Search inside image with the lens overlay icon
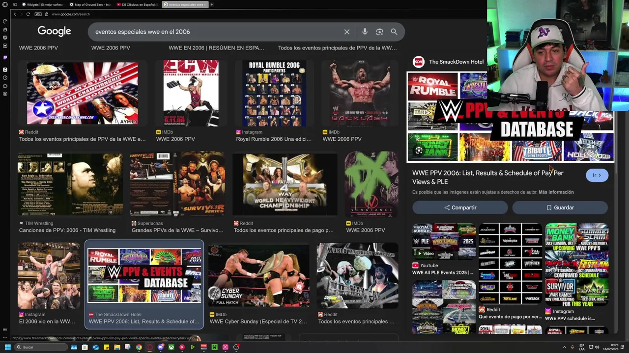Screen dimensions: 629x353 pos(419,151)
